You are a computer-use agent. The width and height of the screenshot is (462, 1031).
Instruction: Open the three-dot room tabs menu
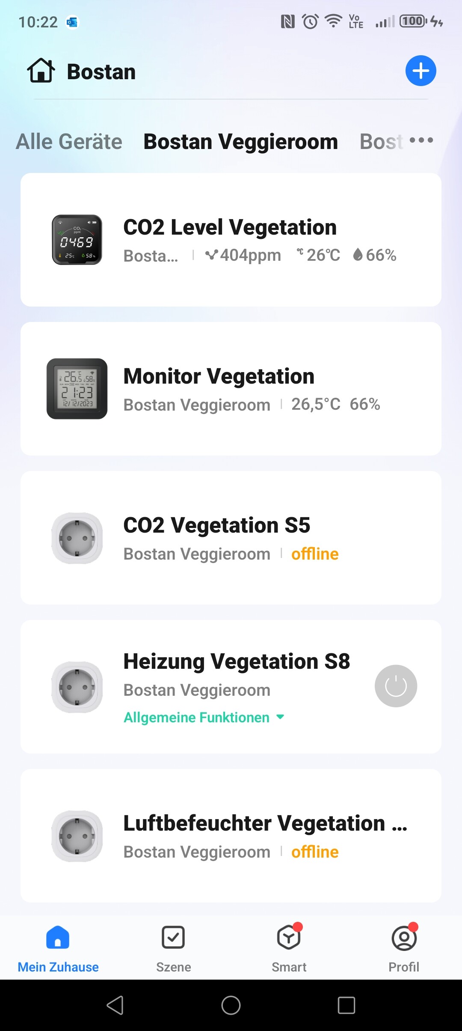click(421, 140)
